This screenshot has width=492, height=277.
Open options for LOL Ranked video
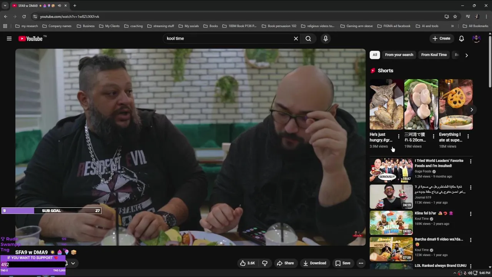pos(470,266)
